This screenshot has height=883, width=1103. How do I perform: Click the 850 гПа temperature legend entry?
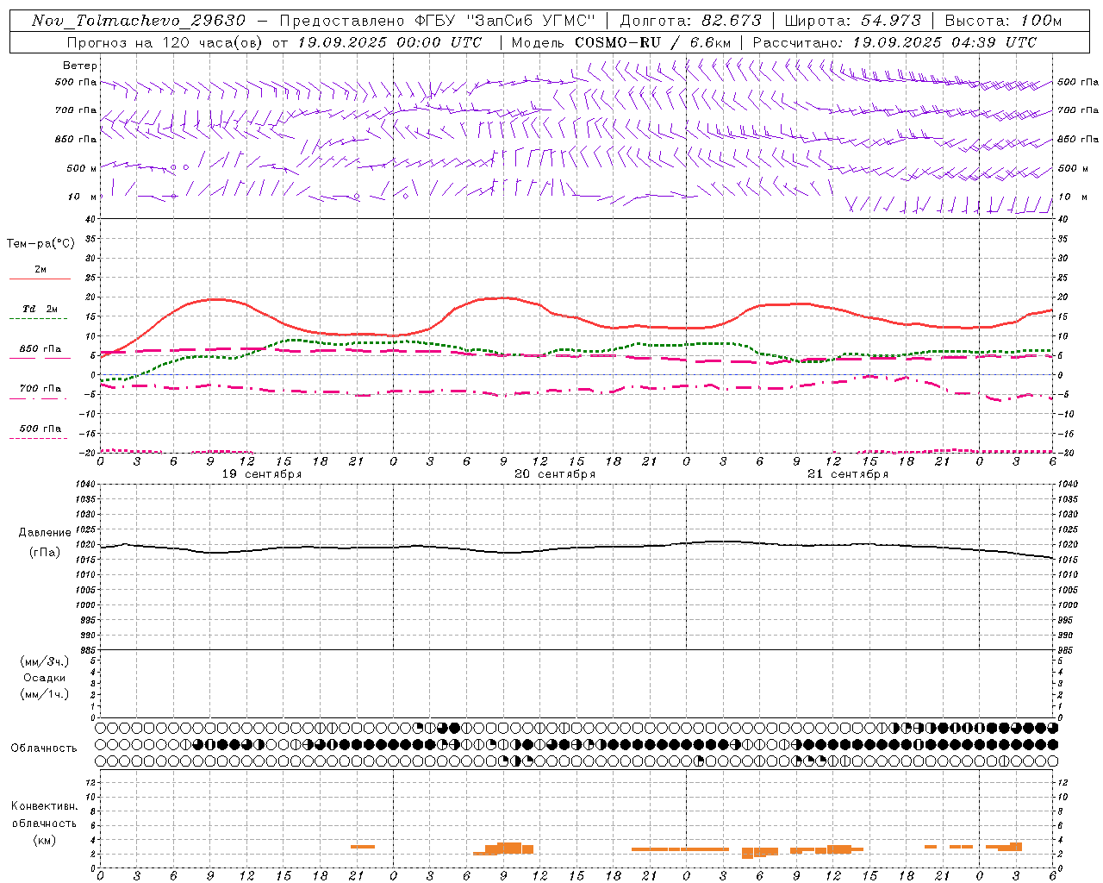(41, 349)
